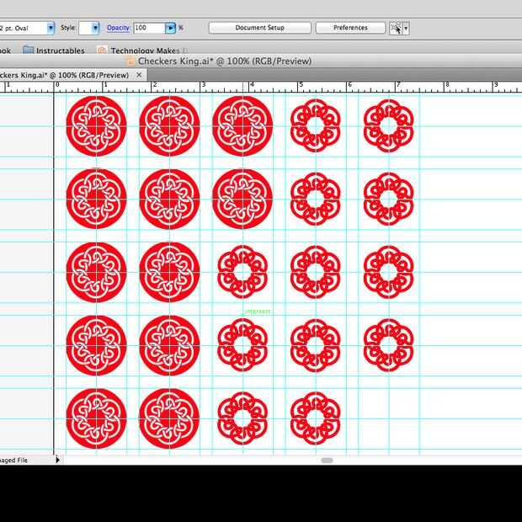Select the solid red checker in bottom row, second column

(169, 418)
